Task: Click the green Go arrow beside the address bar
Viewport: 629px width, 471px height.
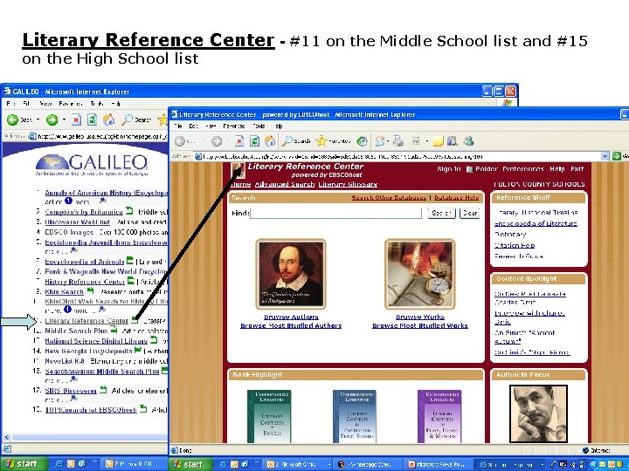Action: tap(617, 156)
